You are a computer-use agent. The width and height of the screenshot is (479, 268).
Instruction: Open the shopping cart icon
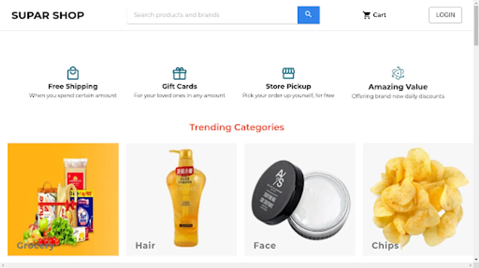pyautogui.click(x=367, y=15)
